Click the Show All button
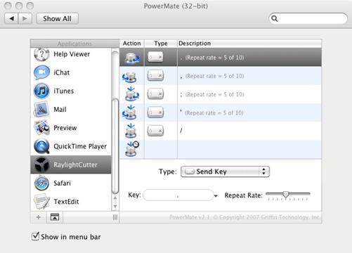 58,18
